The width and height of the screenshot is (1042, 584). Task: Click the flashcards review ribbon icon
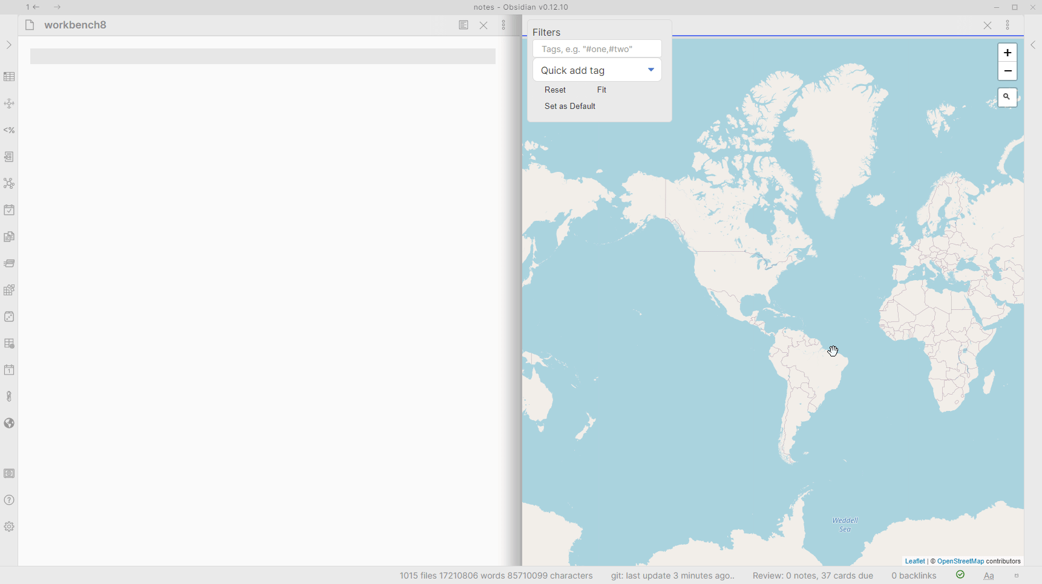click(9, 263)
